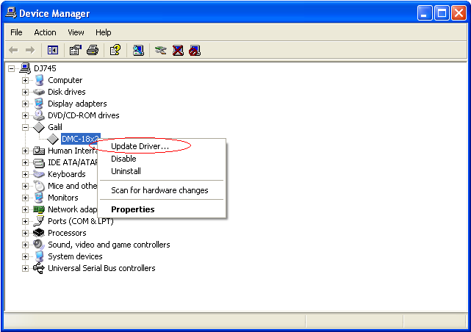The image size is (471, 332).
Task: Maximize the Device Manager window
Action: click(442, 13)
